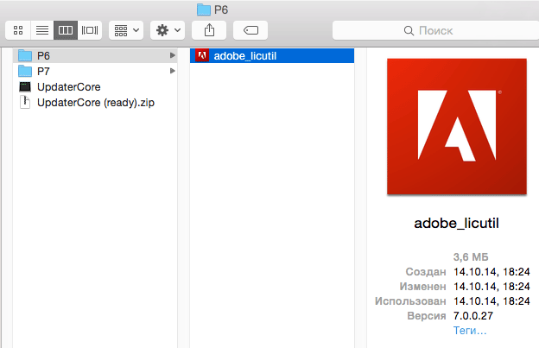Select the P7 folder row
This screenshot has width=539, height=348.
95,71
